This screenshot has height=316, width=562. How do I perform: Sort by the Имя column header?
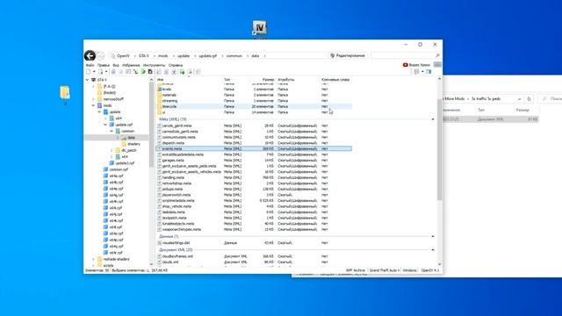[x=161, y=80]
